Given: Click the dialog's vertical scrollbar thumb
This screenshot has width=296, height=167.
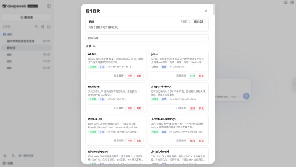Looking at the screenshot, I should (214, 9).
